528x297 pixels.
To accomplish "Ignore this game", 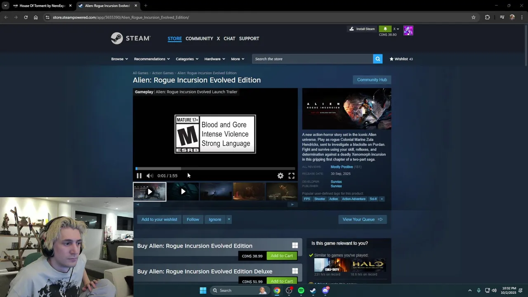I will click(215, 219).
